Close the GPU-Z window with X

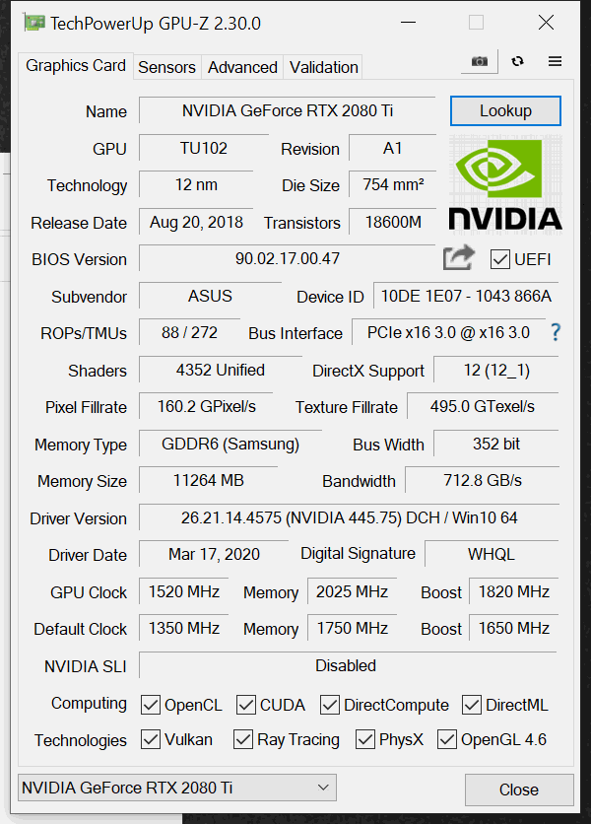(x=547, y=23)
